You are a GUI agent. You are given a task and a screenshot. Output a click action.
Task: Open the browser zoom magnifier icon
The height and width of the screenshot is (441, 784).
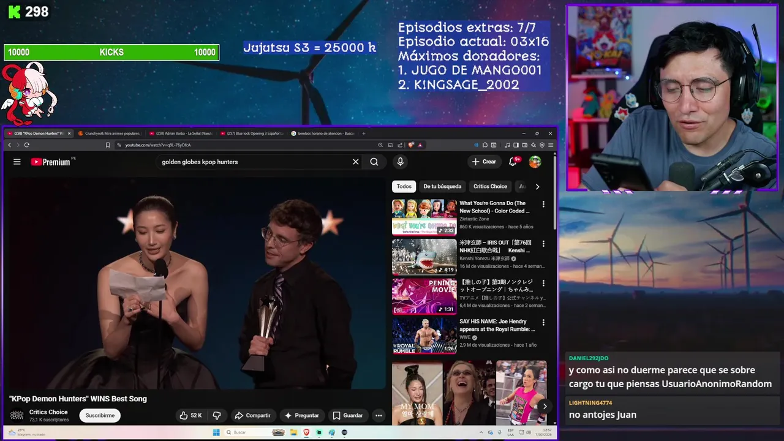380,145
